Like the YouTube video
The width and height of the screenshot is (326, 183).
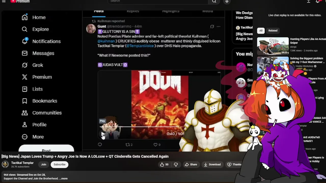(164, 164)
